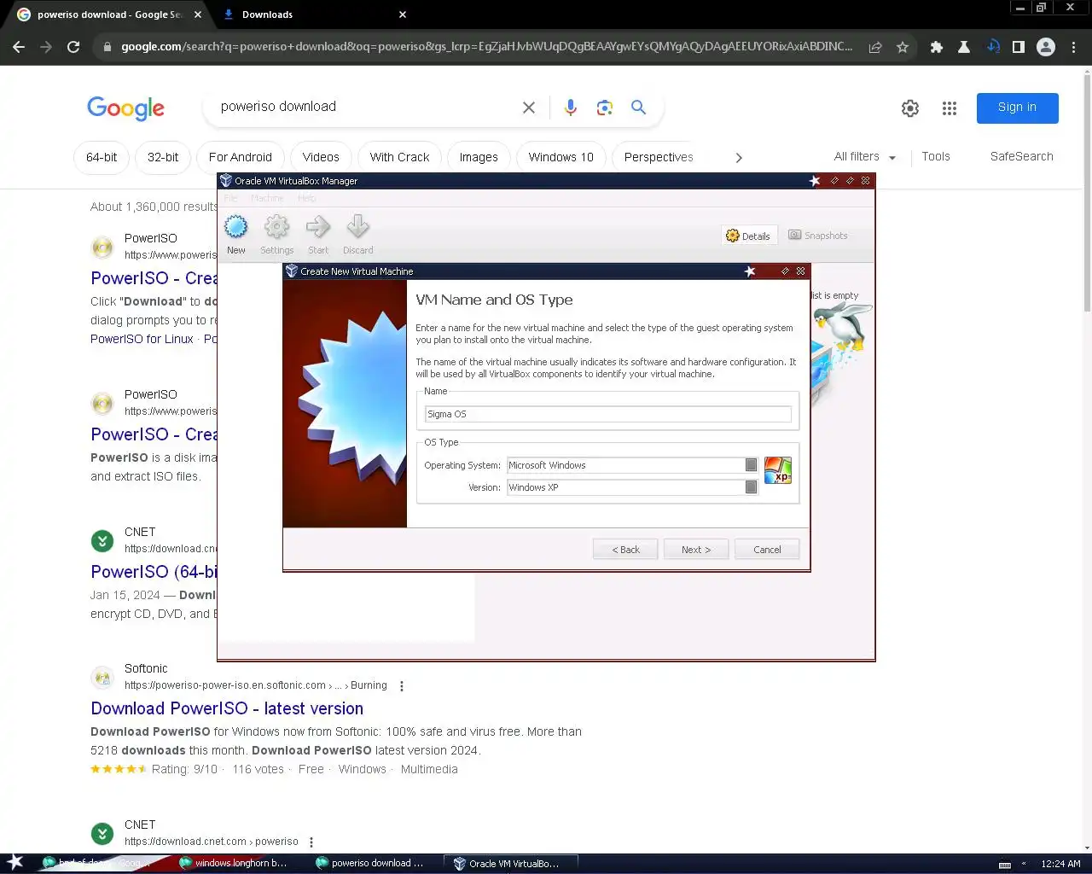Click Next in Create New Virtual Machine
The height and width of the screenshot is (874, 1092).
coord(696,550)
